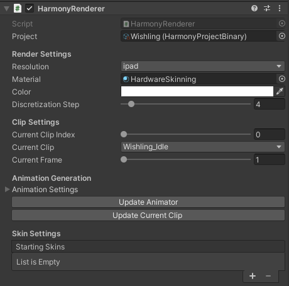The height and width of the screenshot is (286, 289).
Task: Activate the Color eyedropper tool
Action: 280,91
